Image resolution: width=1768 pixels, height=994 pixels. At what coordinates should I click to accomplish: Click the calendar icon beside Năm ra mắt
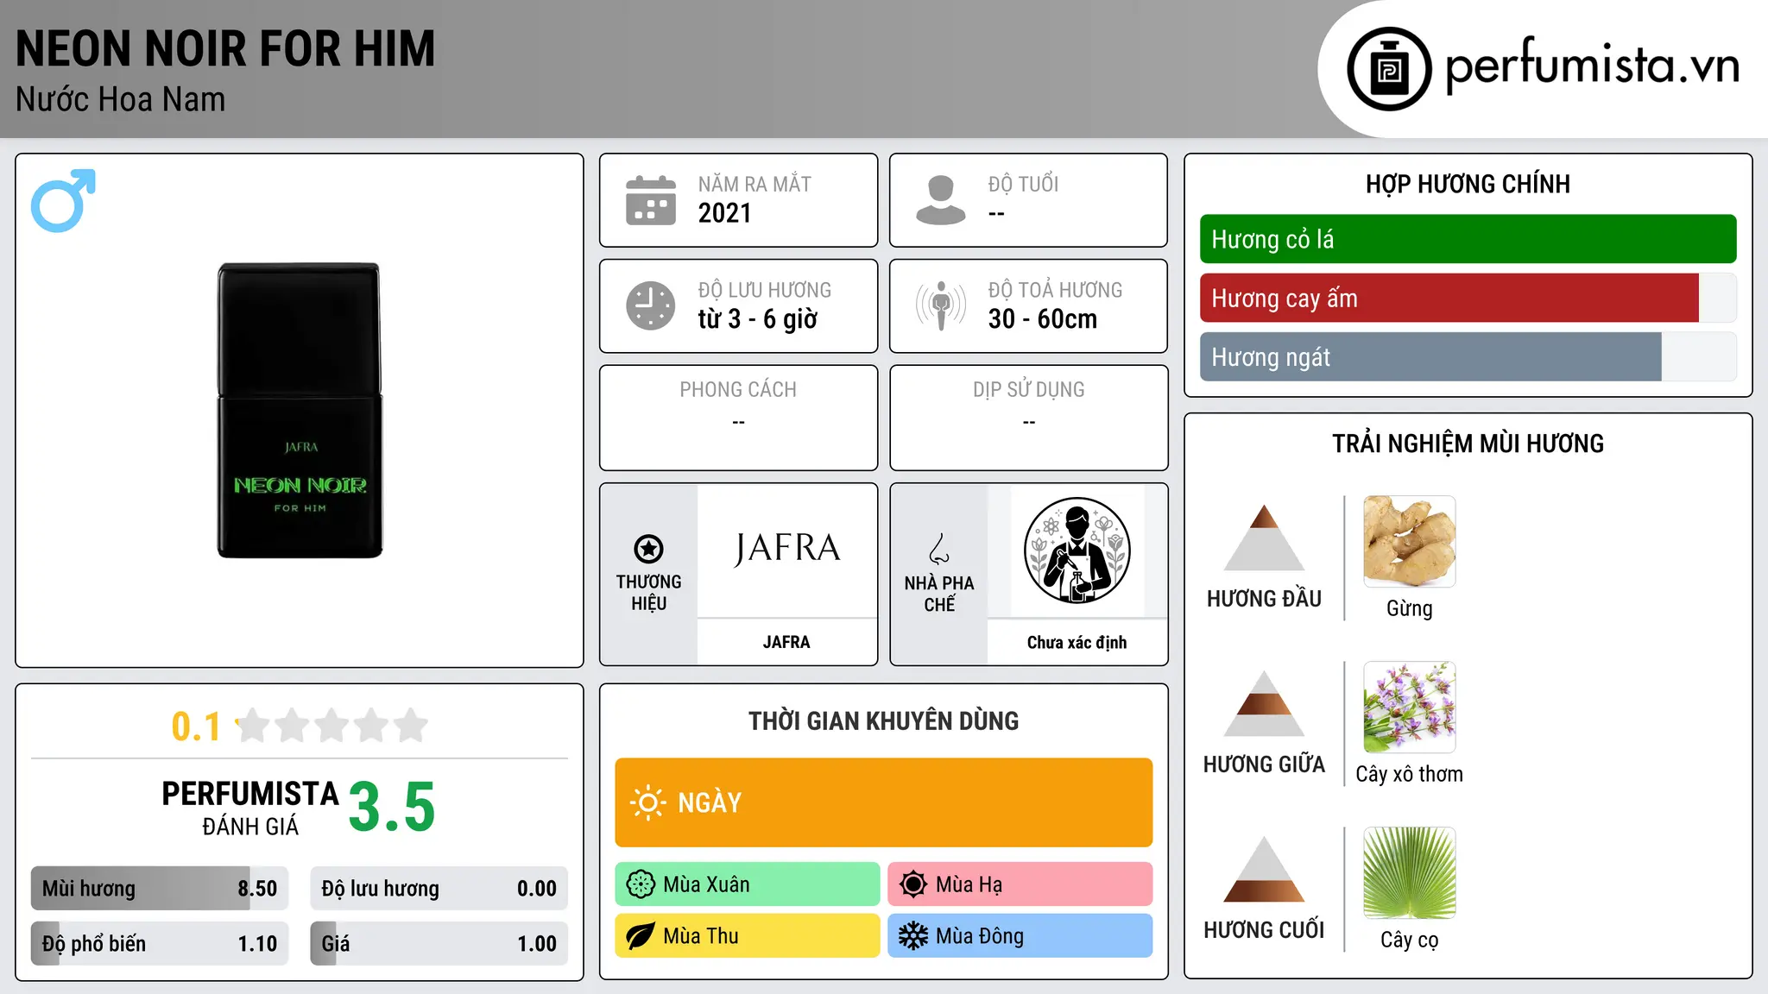click(651, 200)
